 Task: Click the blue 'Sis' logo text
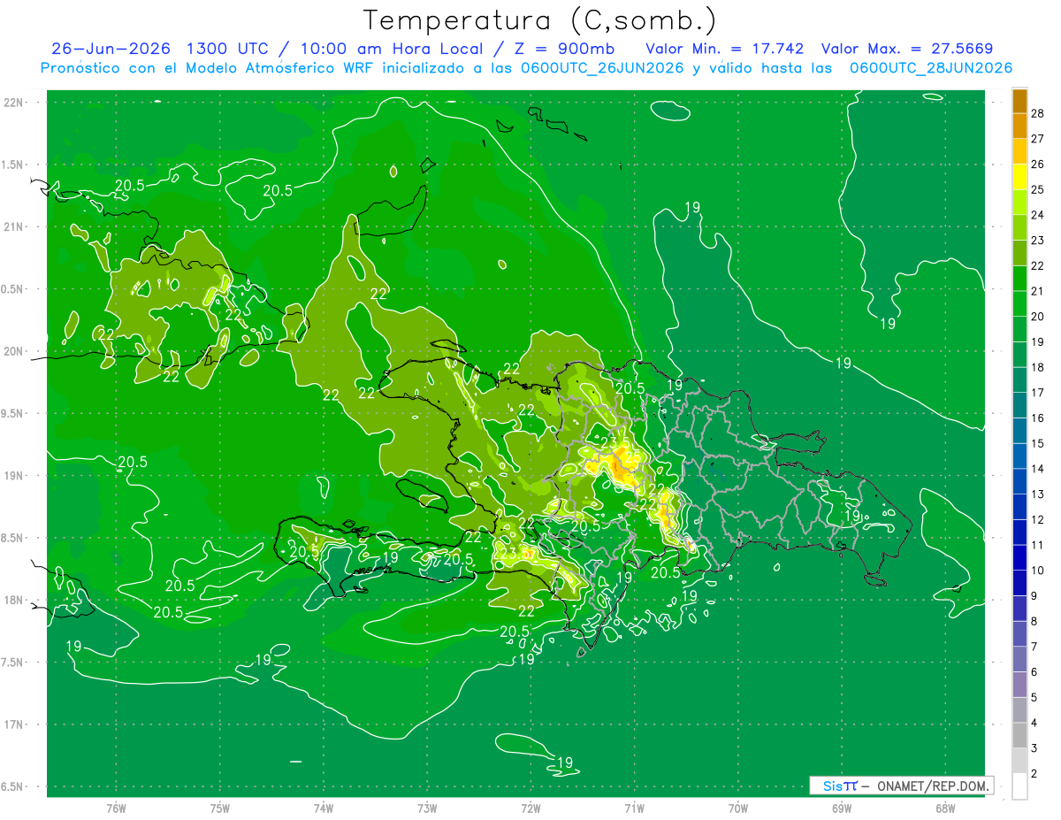tap(832, 786)
